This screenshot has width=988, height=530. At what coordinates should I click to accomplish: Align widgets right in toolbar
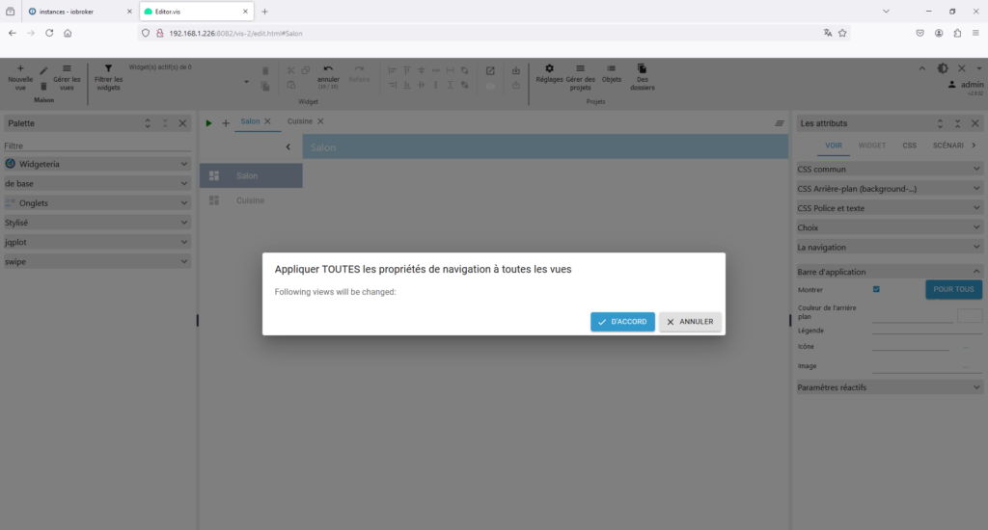[x=392, y=85]
